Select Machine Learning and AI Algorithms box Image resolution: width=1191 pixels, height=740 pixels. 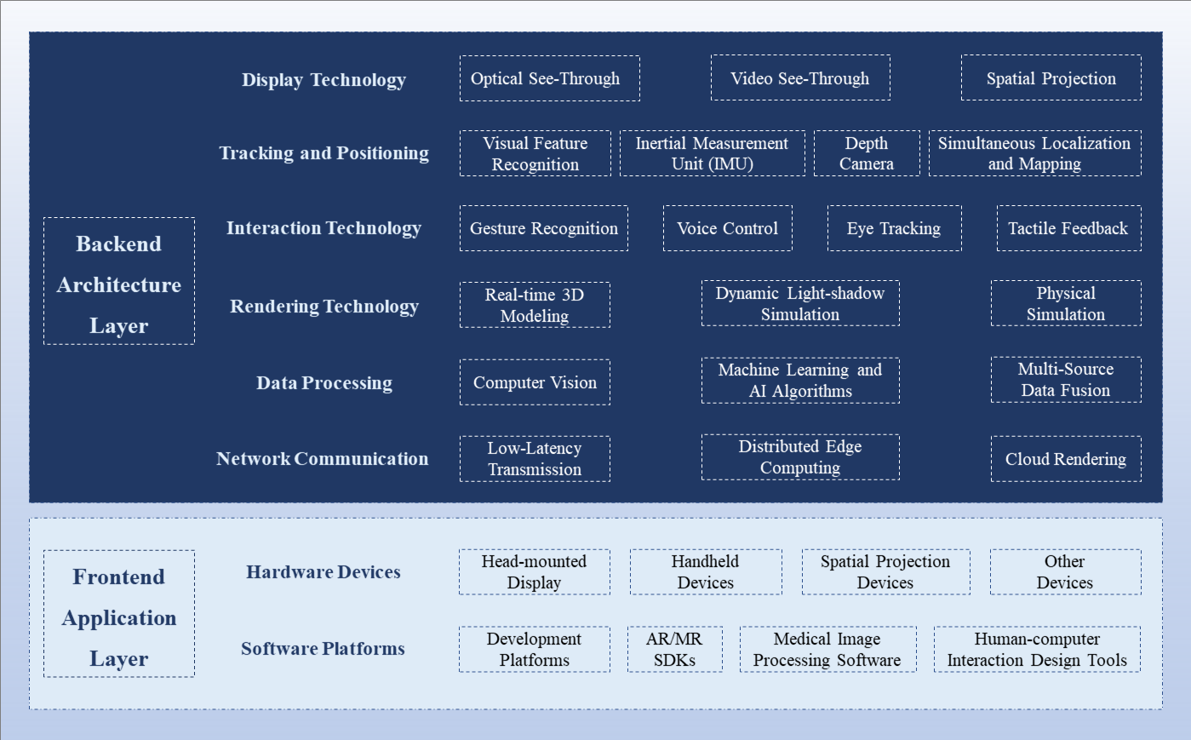[800, 381]
